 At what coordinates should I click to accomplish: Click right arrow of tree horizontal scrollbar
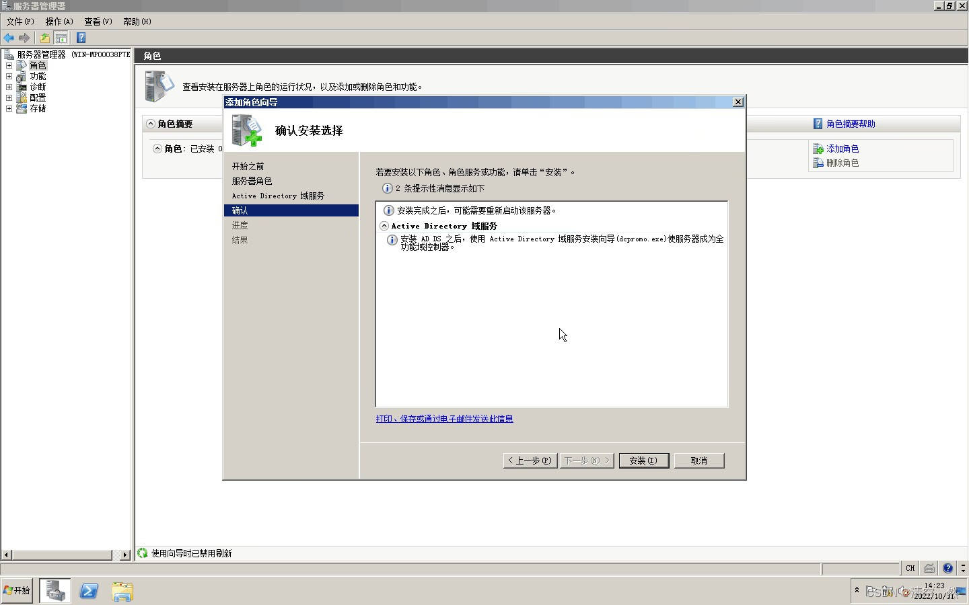pyautogui.click(x=125, y=555)
